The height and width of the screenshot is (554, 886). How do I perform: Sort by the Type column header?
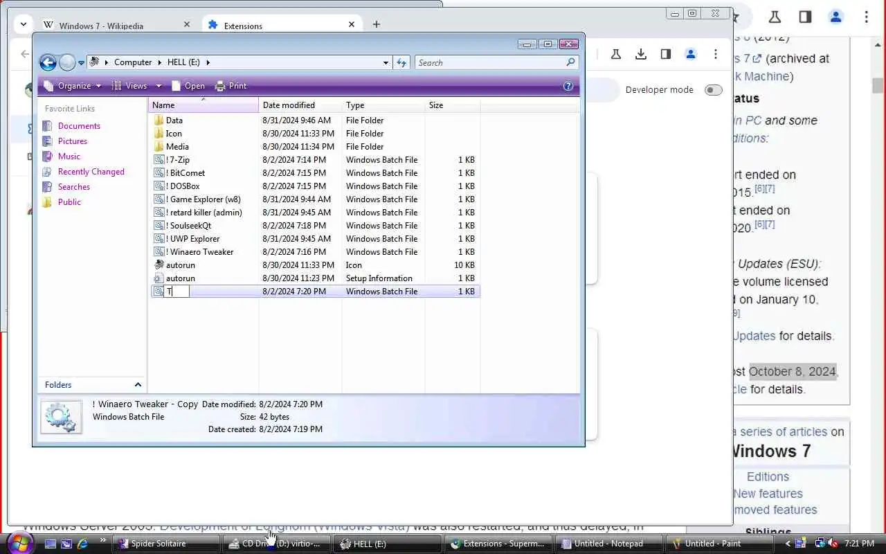383,105
